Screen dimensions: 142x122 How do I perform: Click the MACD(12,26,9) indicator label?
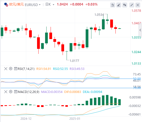(x=29, y=92)
